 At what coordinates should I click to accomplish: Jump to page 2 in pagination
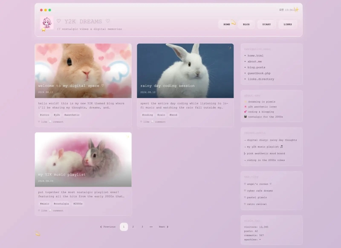pos(133,227)
